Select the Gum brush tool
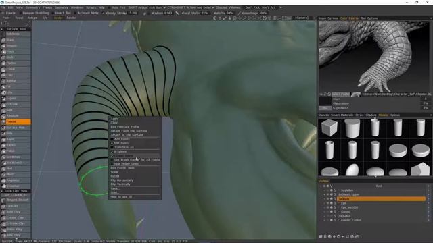Viewport: 433px width, 243px height. click(x=16, y=110)
